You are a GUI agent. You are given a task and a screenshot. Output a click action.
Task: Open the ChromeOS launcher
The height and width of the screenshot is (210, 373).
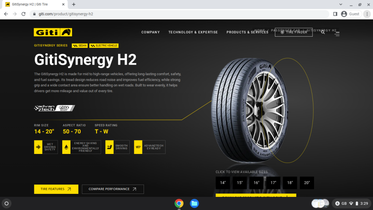point(7,204)
